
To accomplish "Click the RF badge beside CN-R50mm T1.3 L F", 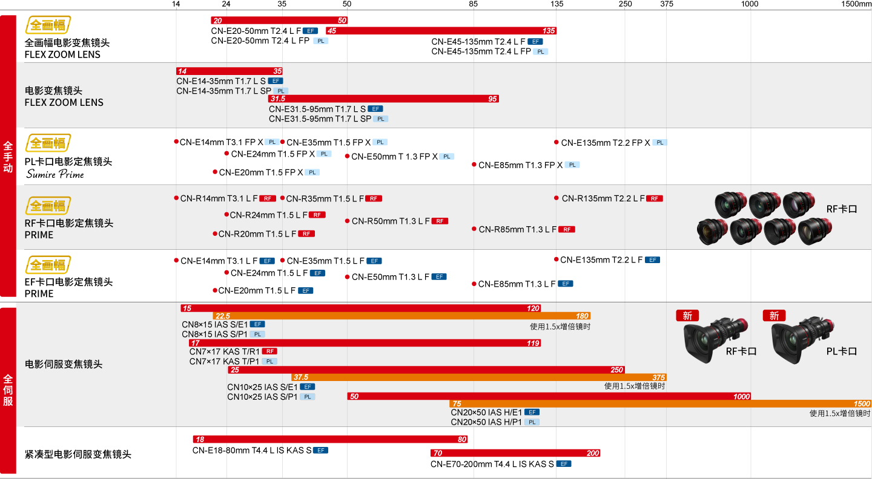I will pos(440,221).
